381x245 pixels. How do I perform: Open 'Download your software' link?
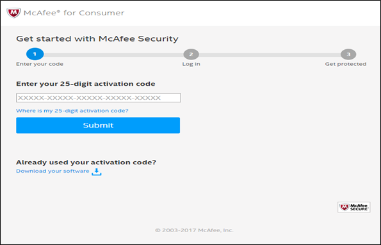click(x=53, y=171)
